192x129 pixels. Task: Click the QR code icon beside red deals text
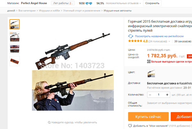click(149, 61)
